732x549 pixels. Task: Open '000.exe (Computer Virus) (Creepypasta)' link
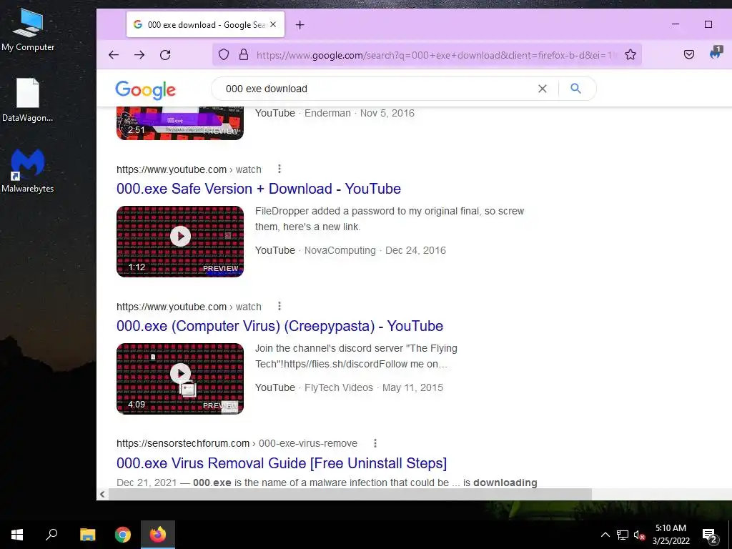point(280,326)
